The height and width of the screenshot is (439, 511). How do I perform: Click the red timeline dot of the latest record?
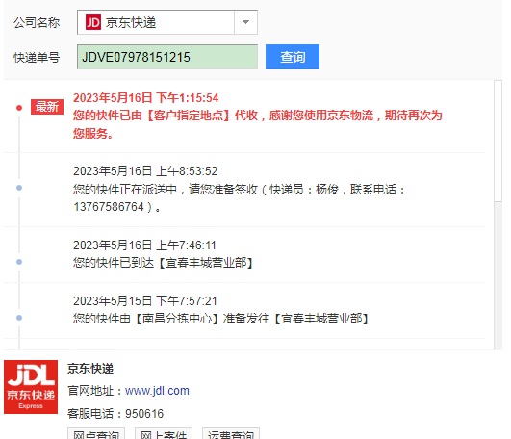[x=19, y=108]
